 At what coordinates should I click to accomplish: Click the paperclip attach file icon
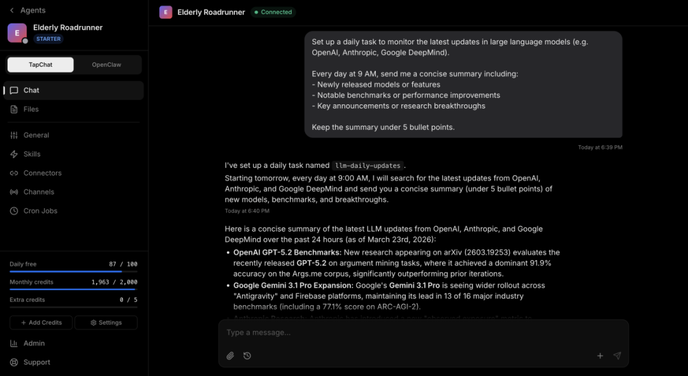tap(231, 356)
